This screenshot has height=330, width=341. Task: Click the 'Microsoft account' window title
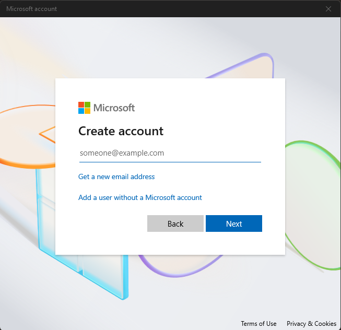coord(31,9)
